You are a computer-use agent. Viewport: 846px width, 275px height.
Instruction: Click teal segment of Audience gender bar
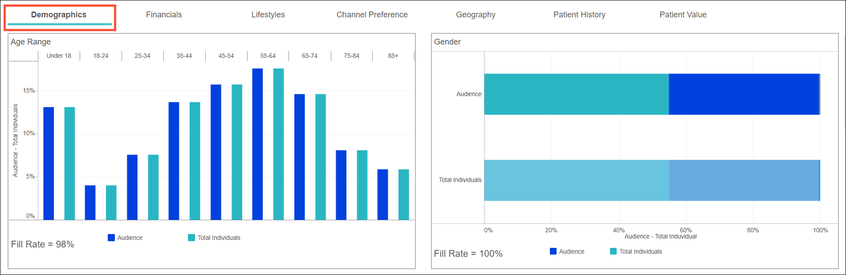tap(576, 94)
